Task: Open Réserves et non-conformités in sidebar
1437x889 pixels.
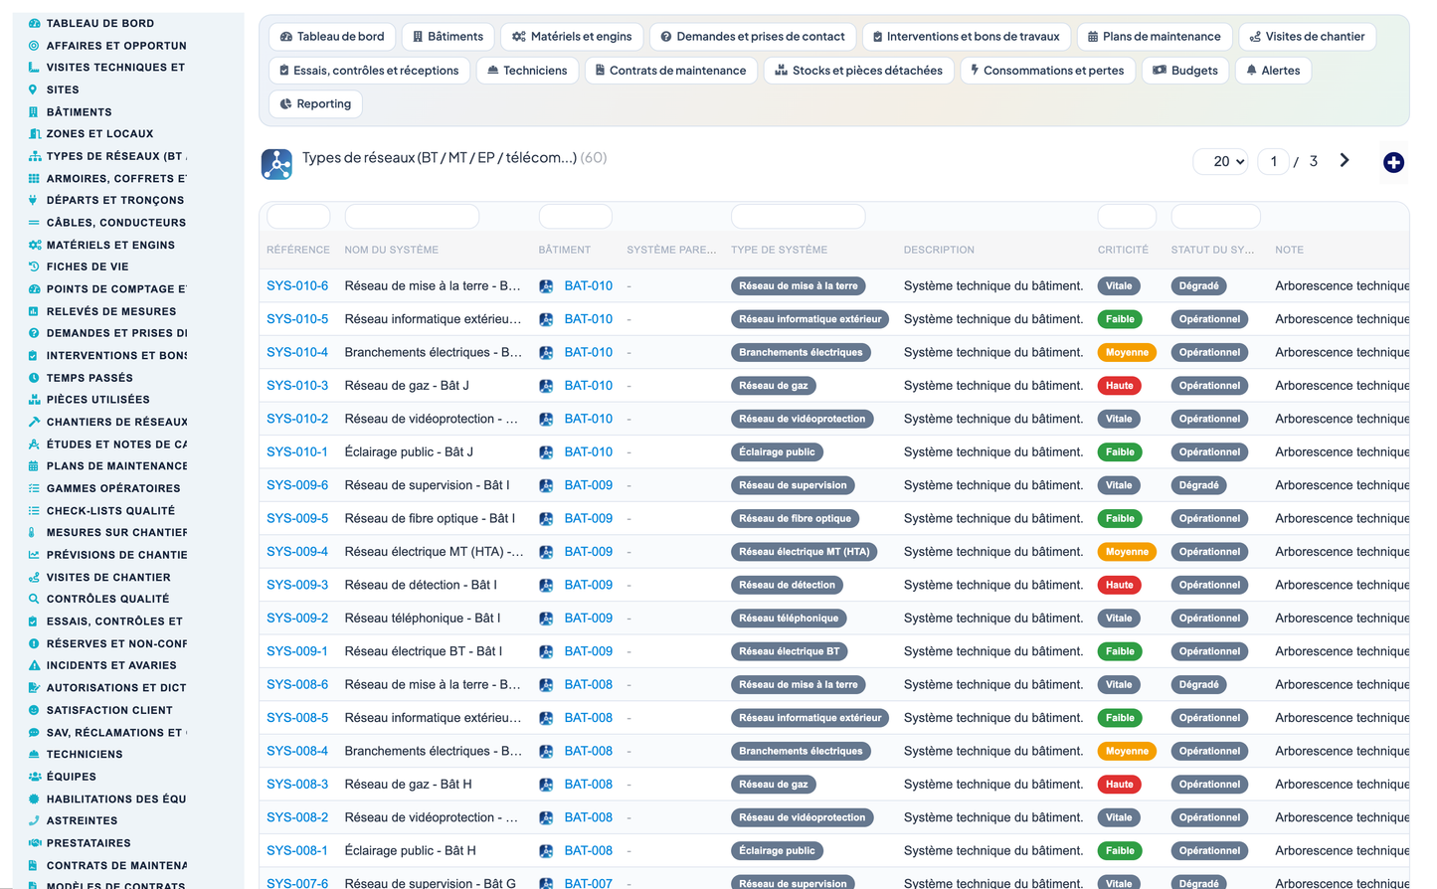Action: pos(116,643)
